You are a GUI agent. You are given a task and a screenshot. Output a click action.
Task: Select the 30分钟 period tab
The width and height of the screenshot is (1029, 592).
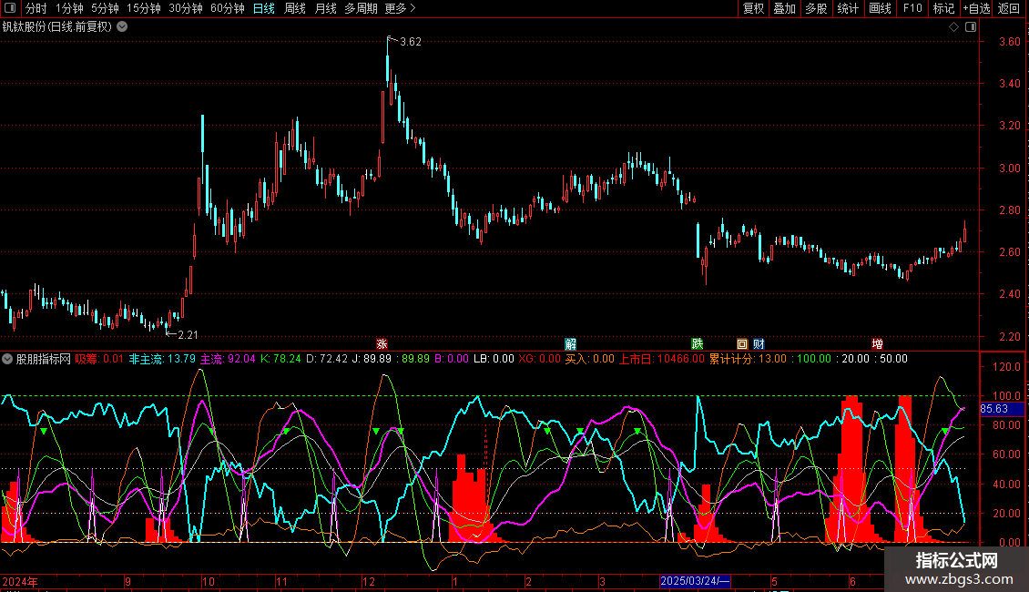pyautogui.click(x=186, y=8)
